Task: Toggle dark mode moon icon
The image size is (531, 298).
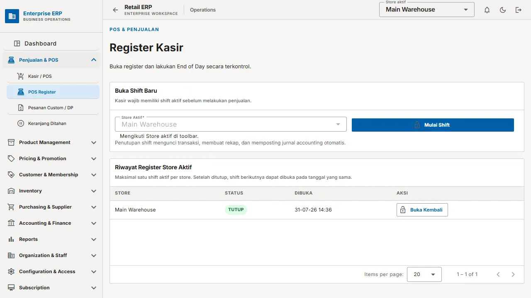Action: pos(503,10)
